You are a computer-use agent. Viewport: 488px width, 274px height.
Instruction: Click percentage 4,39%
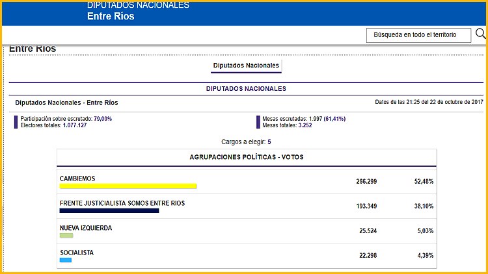tap(425, 255)
